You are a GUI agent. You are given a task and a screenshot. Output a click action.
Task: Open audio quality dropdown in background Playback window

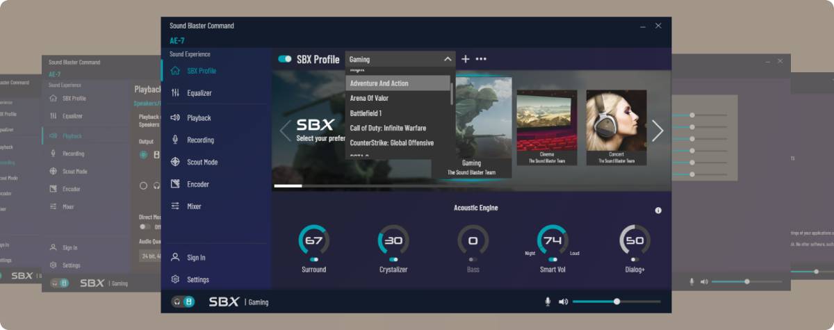pos(149,256)
